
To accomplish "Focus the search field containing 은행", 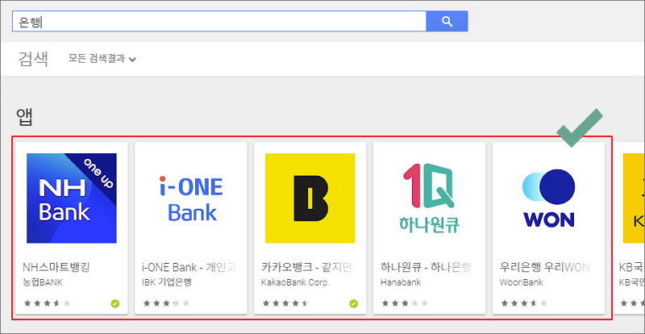I will (219, 22).
